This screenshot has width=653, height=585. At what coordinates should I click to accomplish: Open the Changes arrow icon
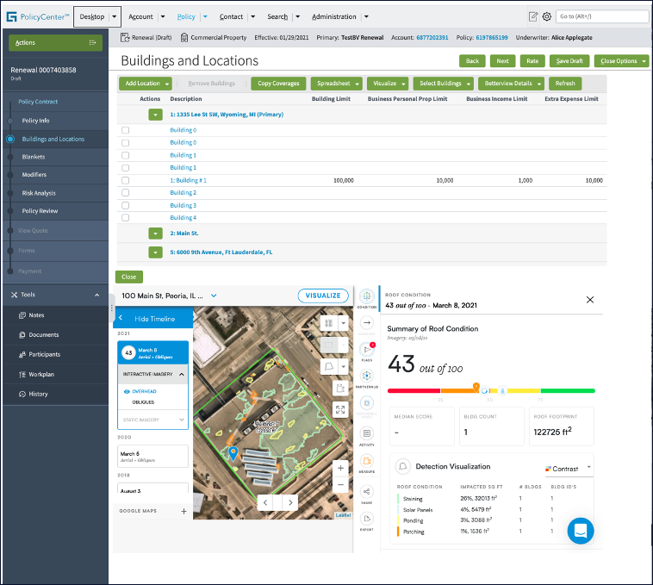click(x=366, y=323)
